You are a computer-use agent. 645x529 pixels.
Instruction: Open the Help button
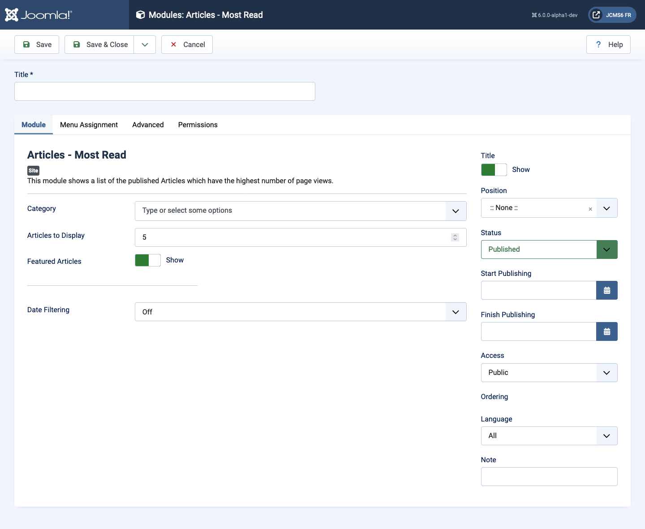pyautogui.click(x=608, y=44)
